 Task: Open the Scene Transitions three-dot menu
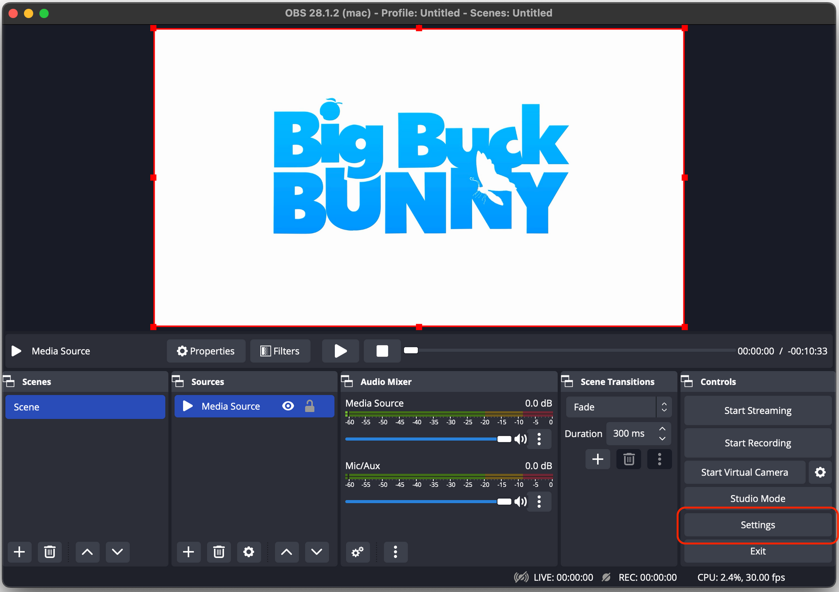click(659, 459)
